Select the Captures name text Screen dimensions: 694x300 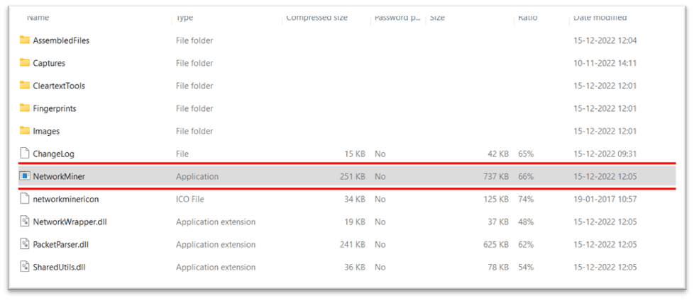[x=49, y=63]
